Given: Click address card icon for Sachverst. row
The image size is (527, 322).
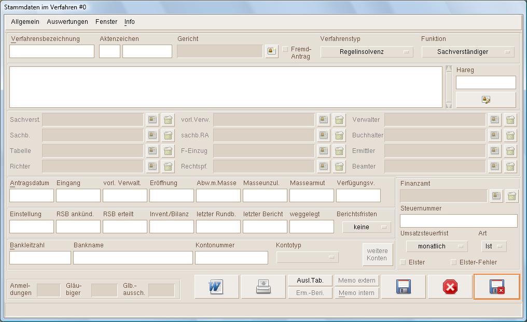Looking at the screenshot, I should 152,119.
